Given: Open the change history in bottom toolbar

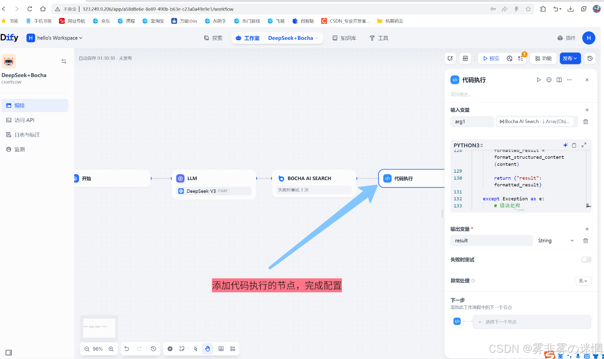Looking at the screenshot, I should [x=154, y=349].
